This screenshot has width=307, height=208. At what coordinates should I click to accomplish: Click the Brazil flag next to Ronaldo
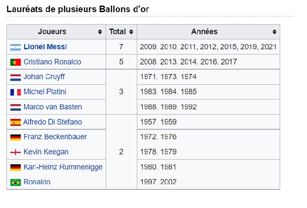[16, 182]
